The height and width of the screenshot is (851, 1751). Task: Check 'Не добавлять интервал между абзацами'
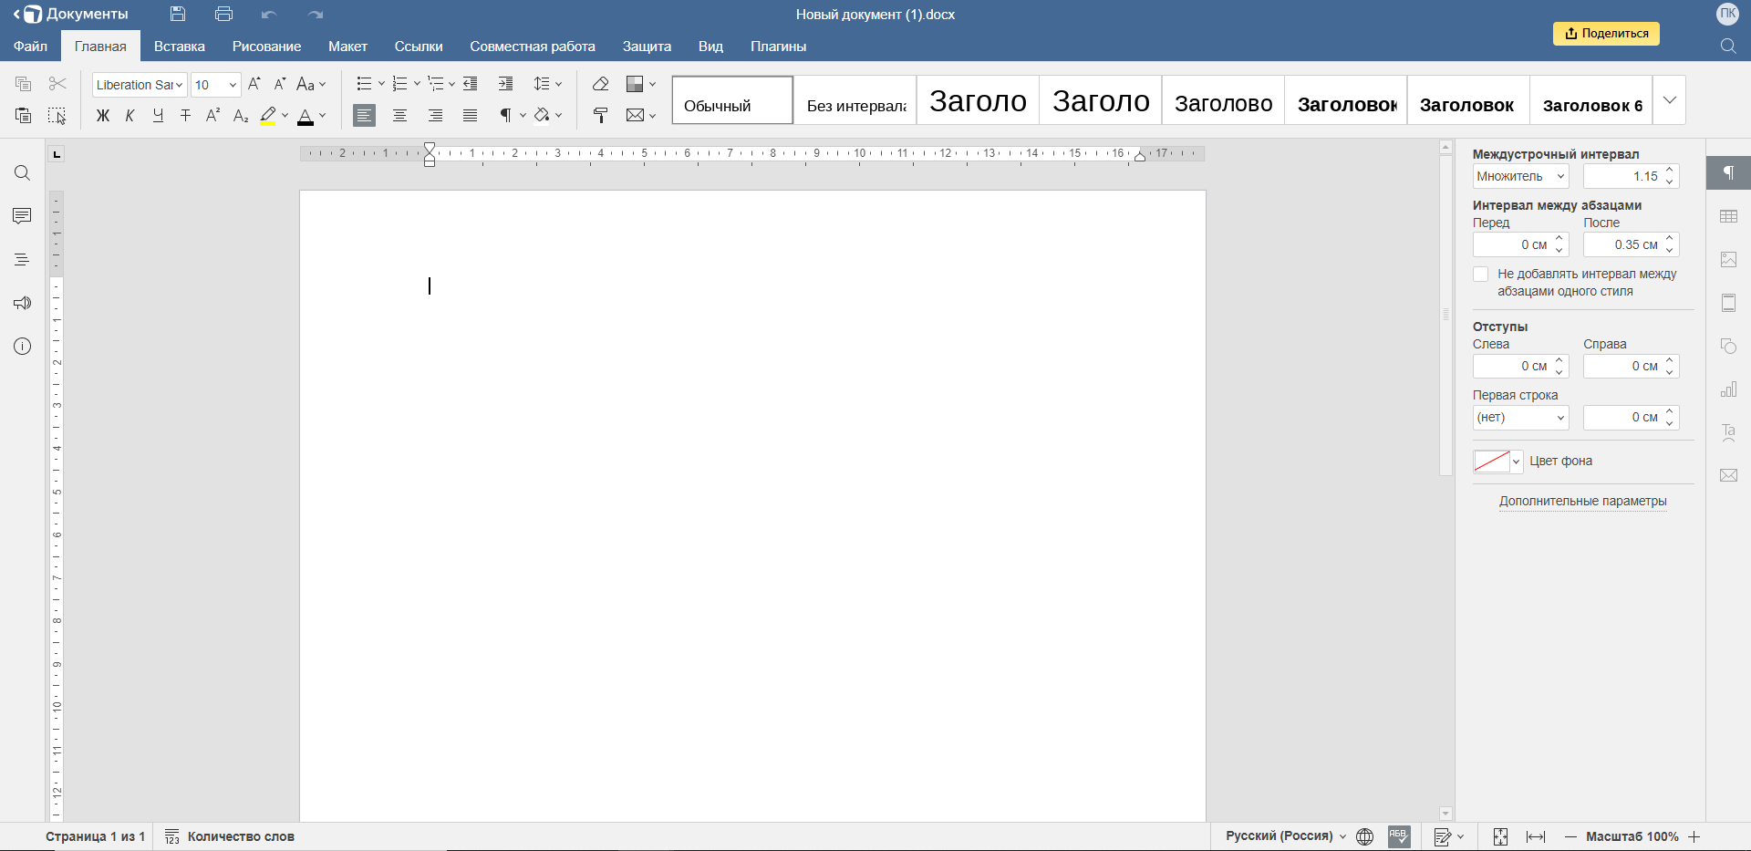(1481, 275)
